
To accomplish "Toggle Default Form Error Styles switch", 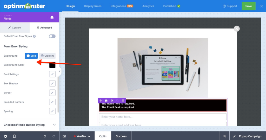I will pyautogui.click(x=52, y=36).
